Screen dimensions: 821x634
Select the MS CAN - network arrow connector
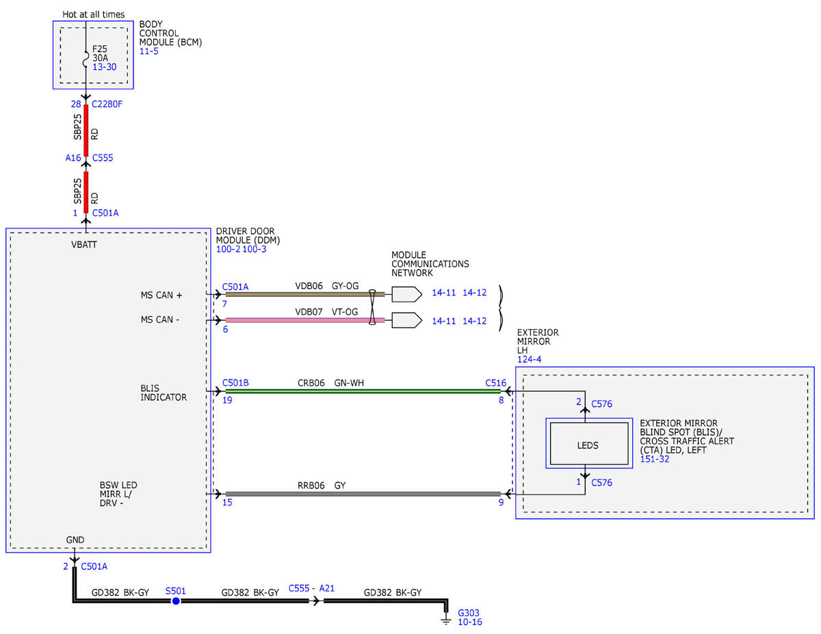(406, 320)
